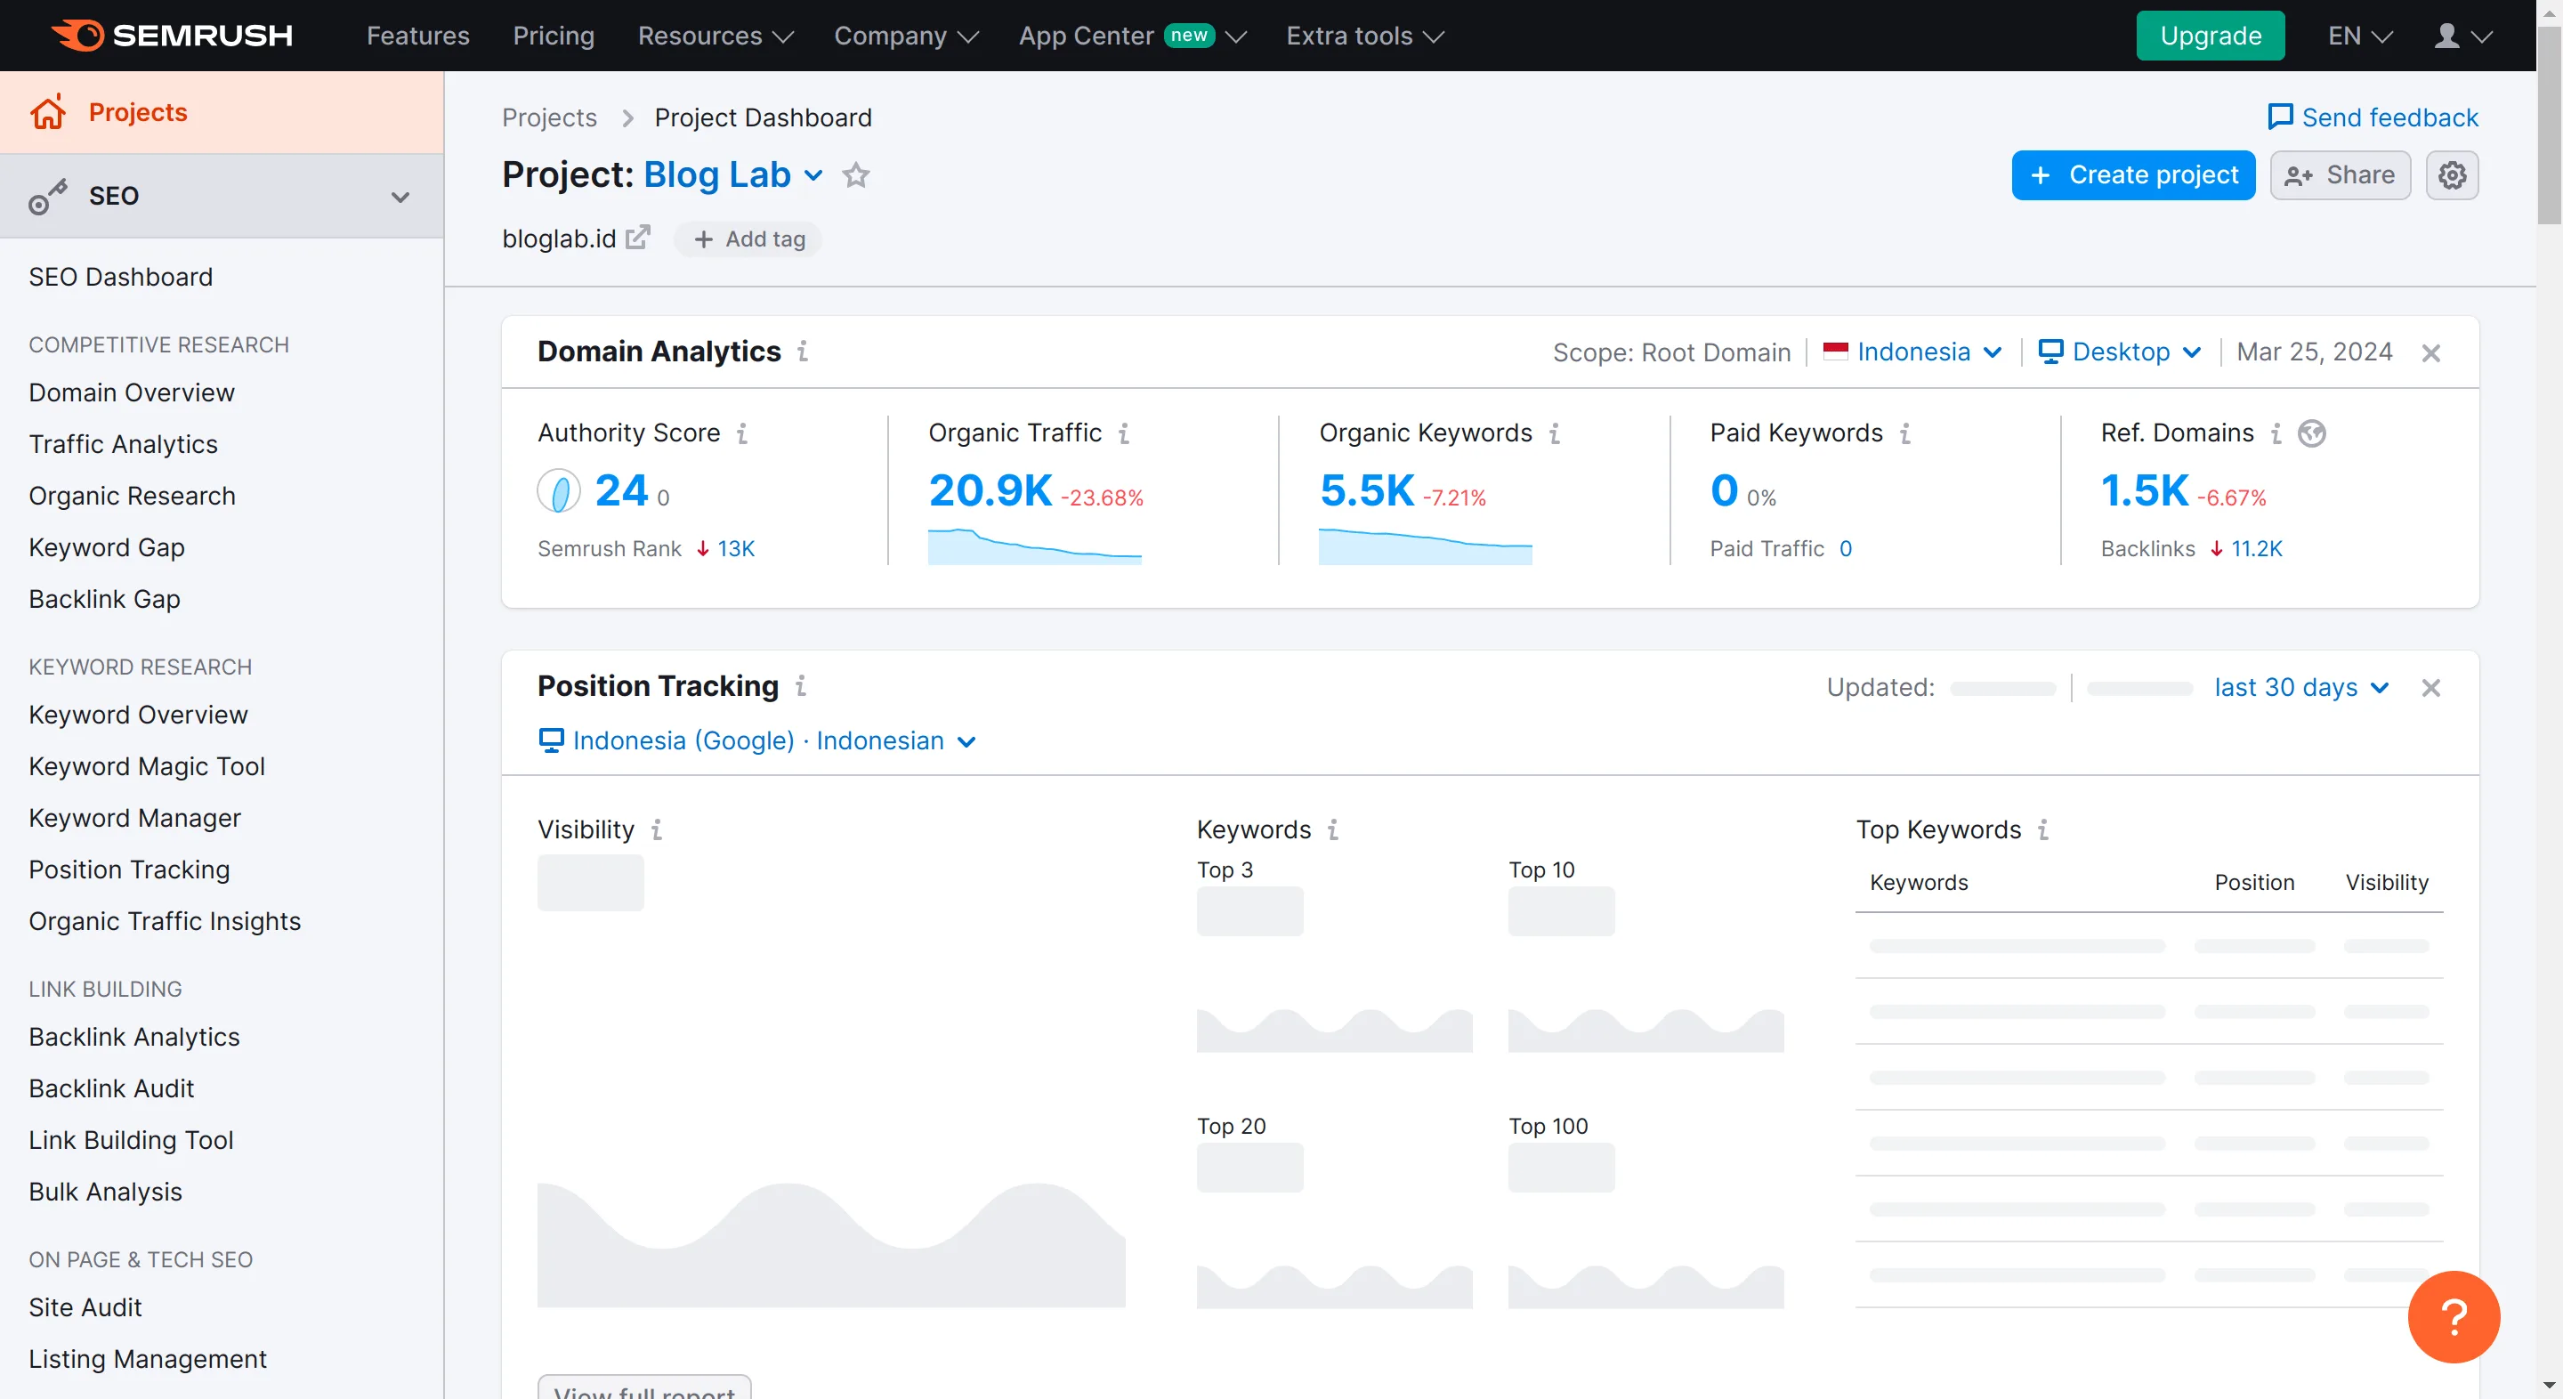Click the Projects home icon
The image size is (2563, 1399).
point(48,112)
